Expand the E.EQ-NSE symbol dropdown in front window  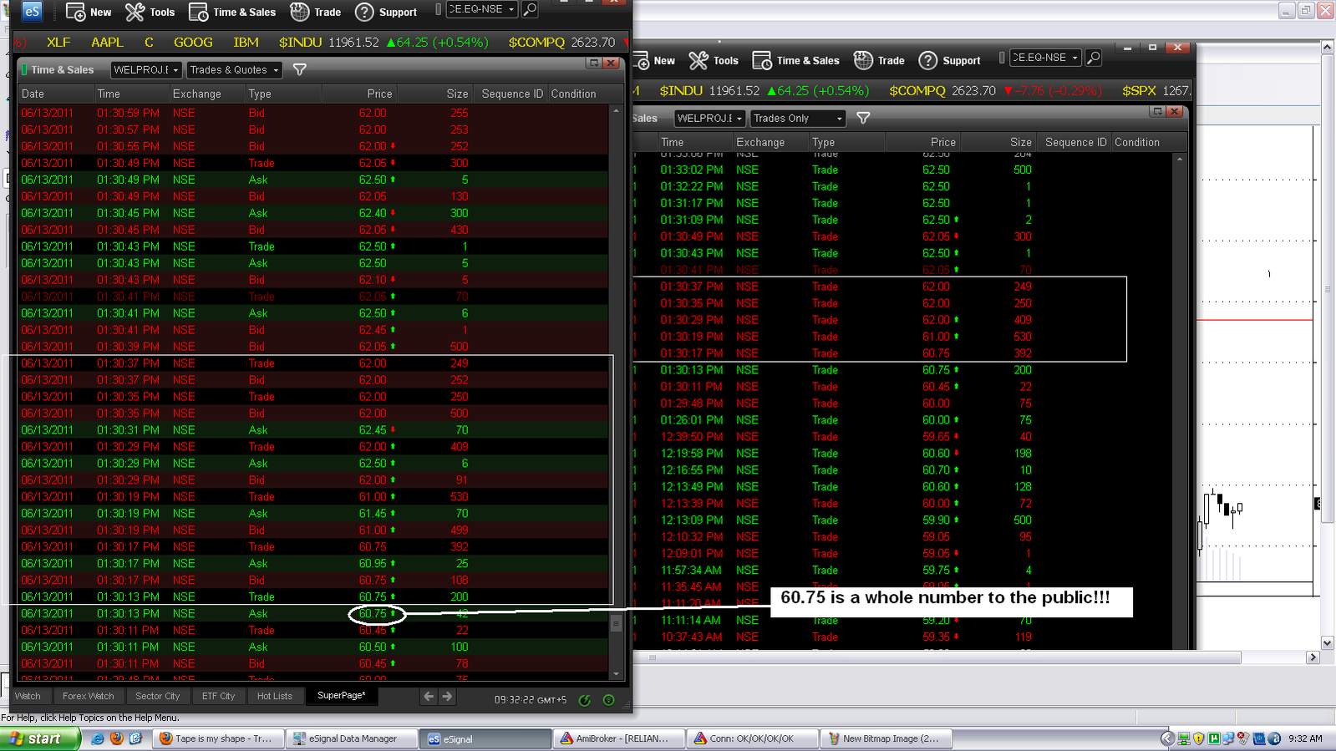(511, 9)
